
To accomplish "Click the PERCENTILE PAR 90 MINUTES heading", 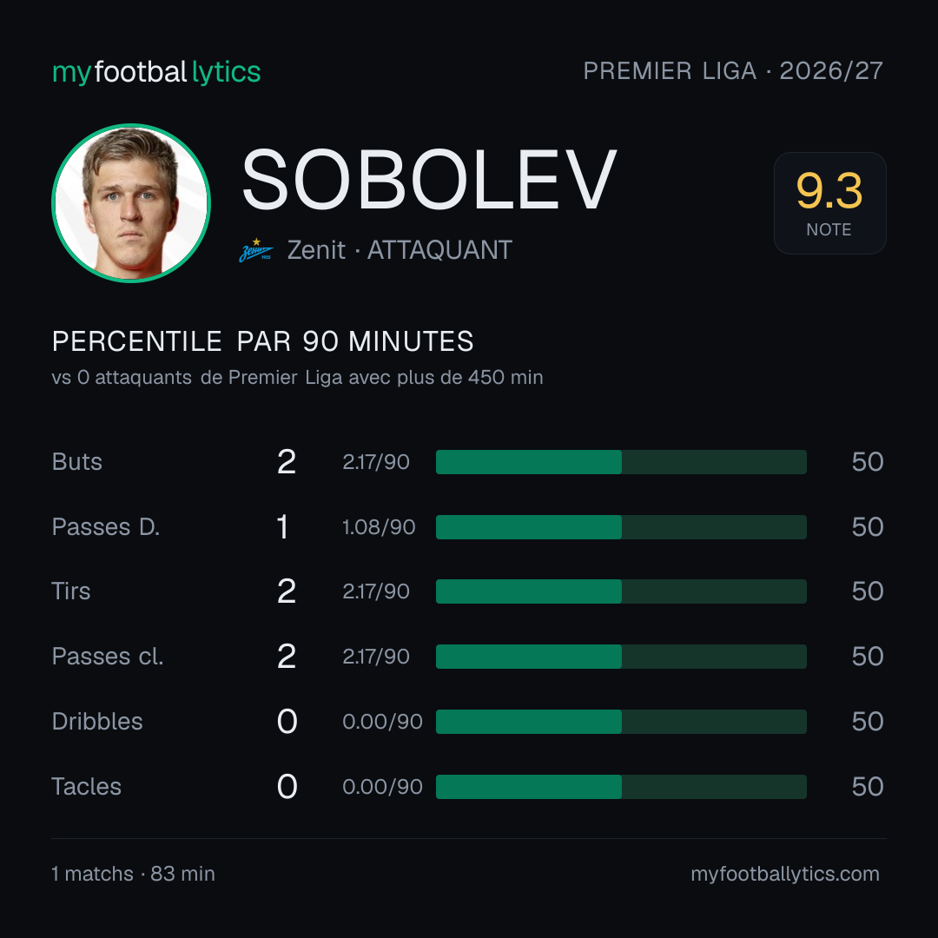I will pos(262,341).
